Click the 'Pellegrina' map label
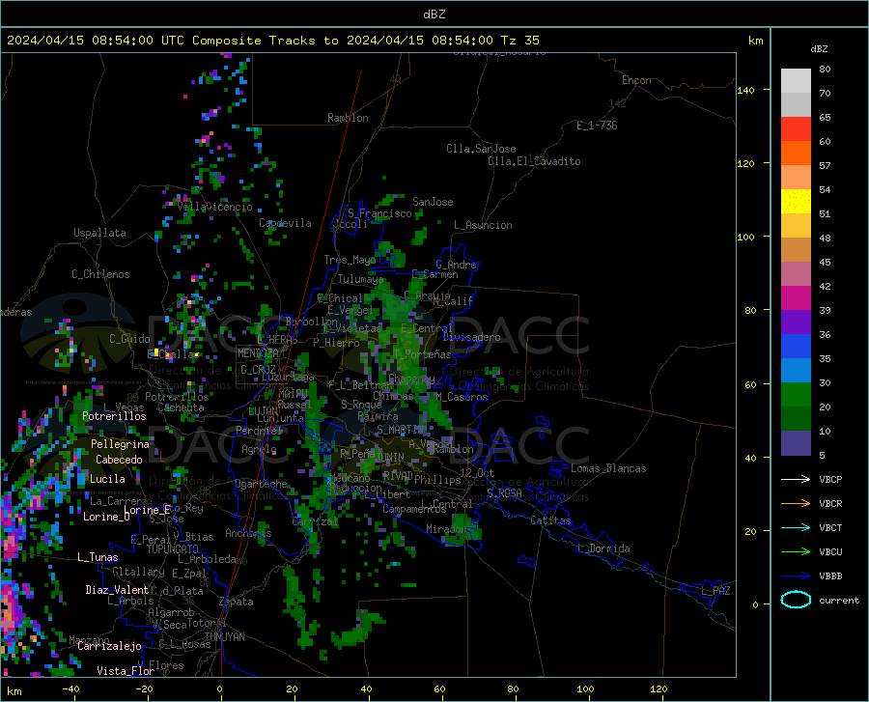 tap(120, 444)
